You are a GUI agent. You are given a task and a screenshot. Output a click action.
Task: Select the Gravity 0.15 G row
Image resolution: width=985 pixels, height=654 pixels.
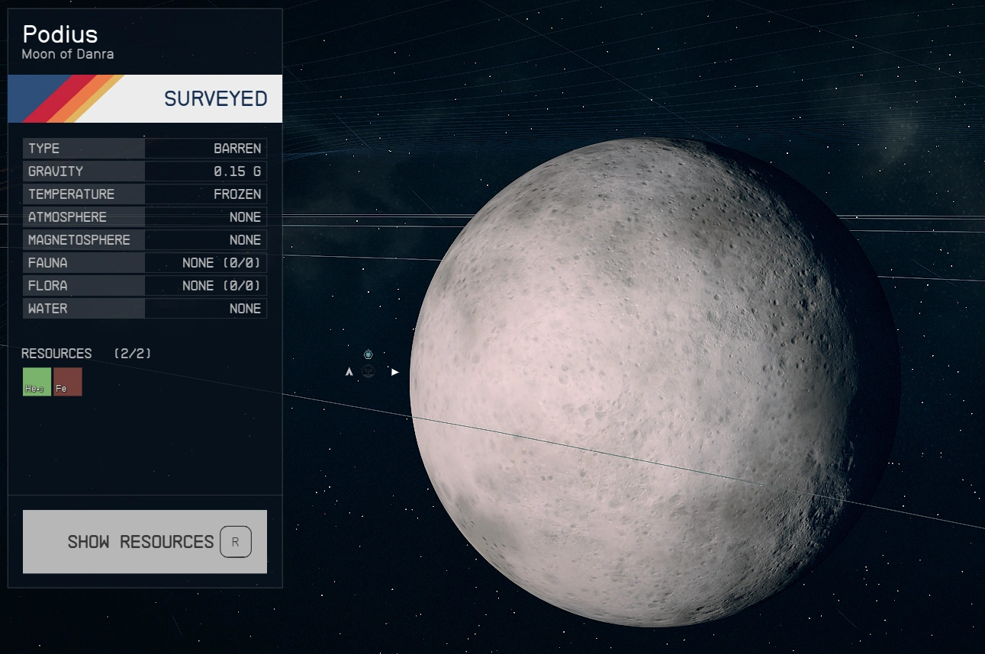click(x=145, y=172)
